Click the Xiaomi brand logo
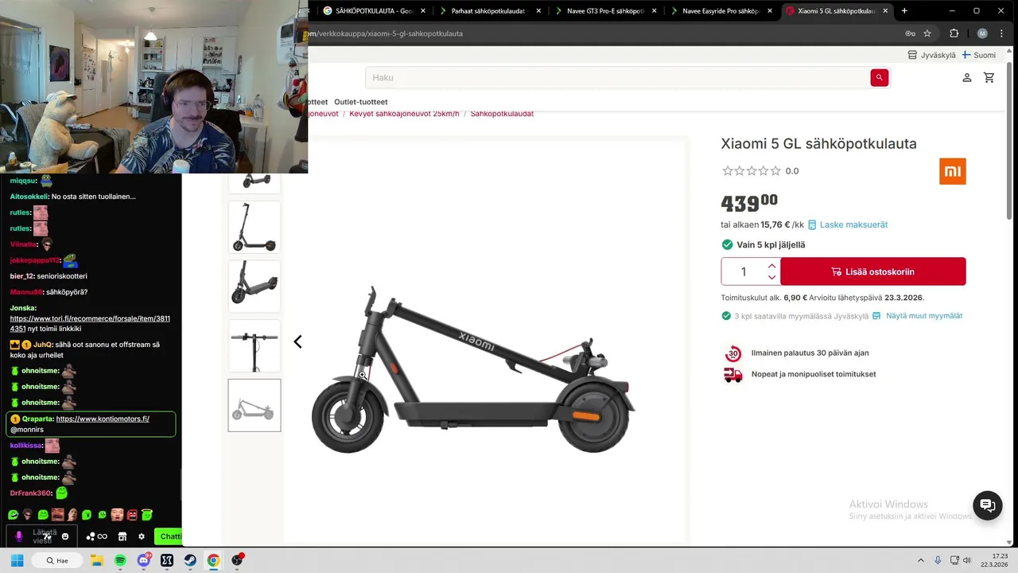Image resolution: width=1018 pixels, height=573 pixels. (952, 171)
